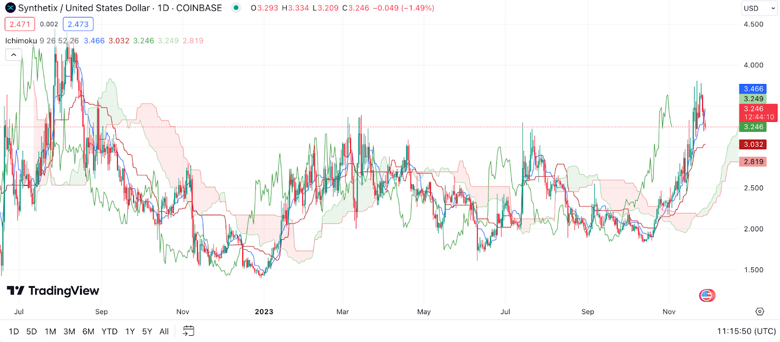This screenshot has width=780, height=342.
Task: Click the green market status dot
Action: point(236,8)
